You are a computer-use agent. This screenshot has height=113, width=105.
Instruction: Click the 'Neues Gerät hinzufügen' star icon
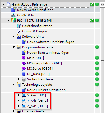point(13,10)
